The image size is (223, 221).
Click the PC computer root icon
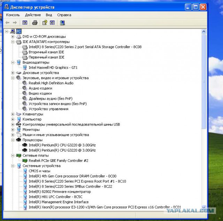click(x=13, y=31)
